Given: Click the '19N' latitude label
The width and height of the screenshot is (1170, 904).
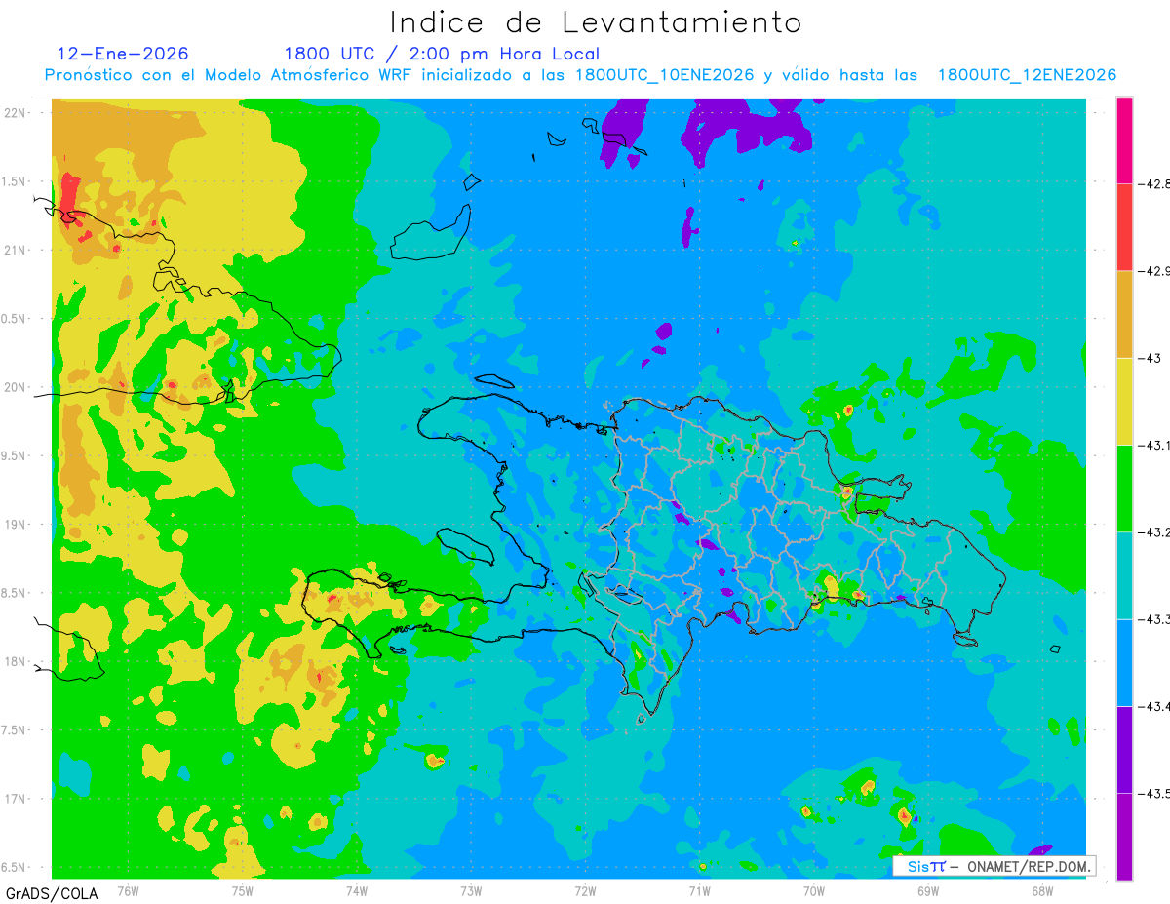Looking at the screenshot, I should point(17,525).
